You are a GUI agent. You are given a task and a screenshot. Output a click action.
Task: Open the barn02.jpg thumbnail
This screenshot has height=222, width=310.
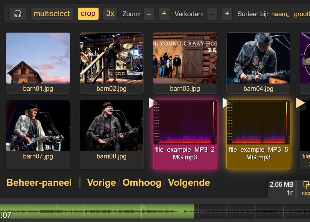112,58
